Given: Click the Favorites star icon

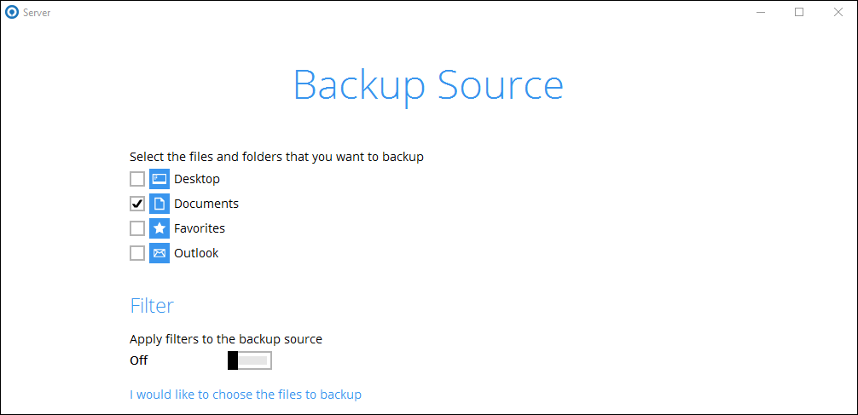Looking at the screenshot, I should click(x=159, y=228).
